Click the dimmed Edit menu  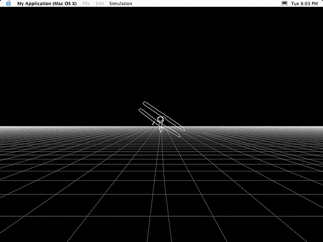(100, 4)
